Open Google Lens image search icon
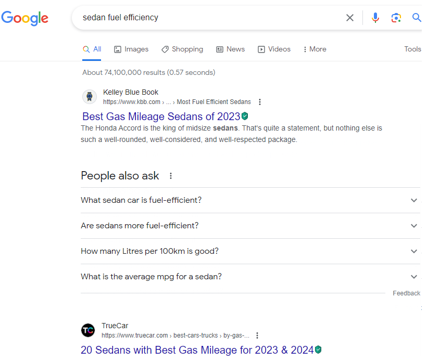The width and height of the screenshot is (427, 362). 396,18
